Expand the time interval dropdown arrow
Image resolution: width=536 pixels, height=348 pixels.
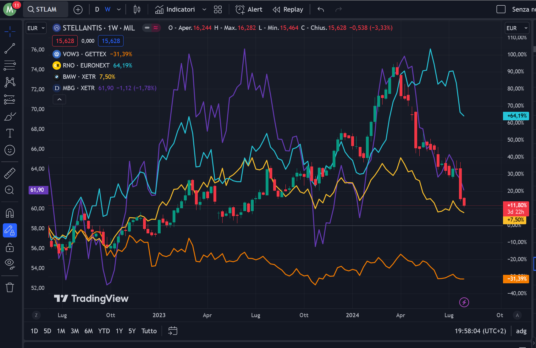click(x=119, y=9)
